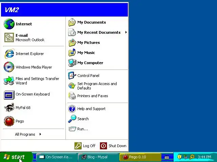217x162 pixels.
Task: Launch Windows Media Player icon
Action: pyautogui.click(x=9, y=67)
